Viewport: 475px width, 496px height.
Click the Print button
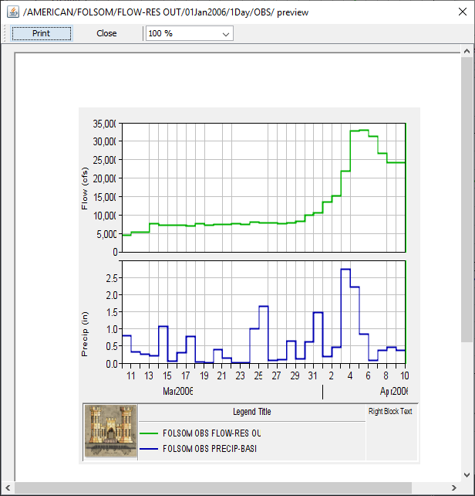point(42,33)
